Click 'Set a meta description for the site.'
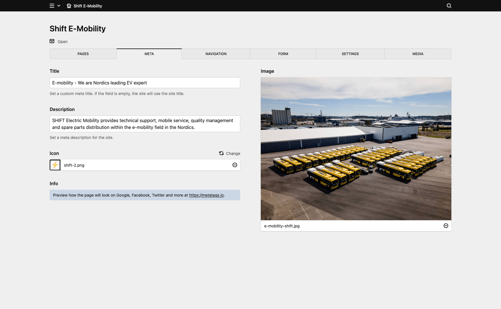 pyautogui.click(x=82, y=138)
